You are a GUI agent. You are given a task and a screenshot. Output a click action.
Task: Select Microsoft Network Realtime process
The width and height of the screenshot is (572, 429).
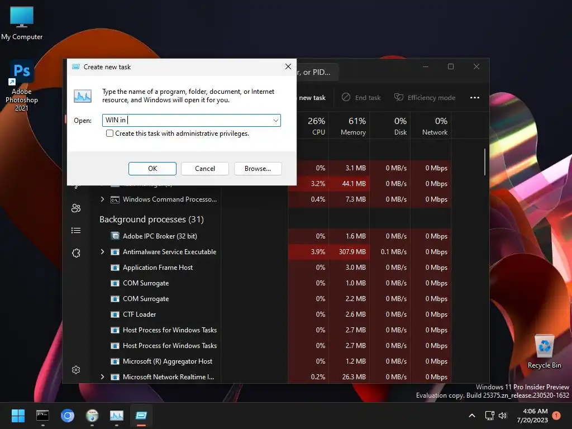coord(169,377)
